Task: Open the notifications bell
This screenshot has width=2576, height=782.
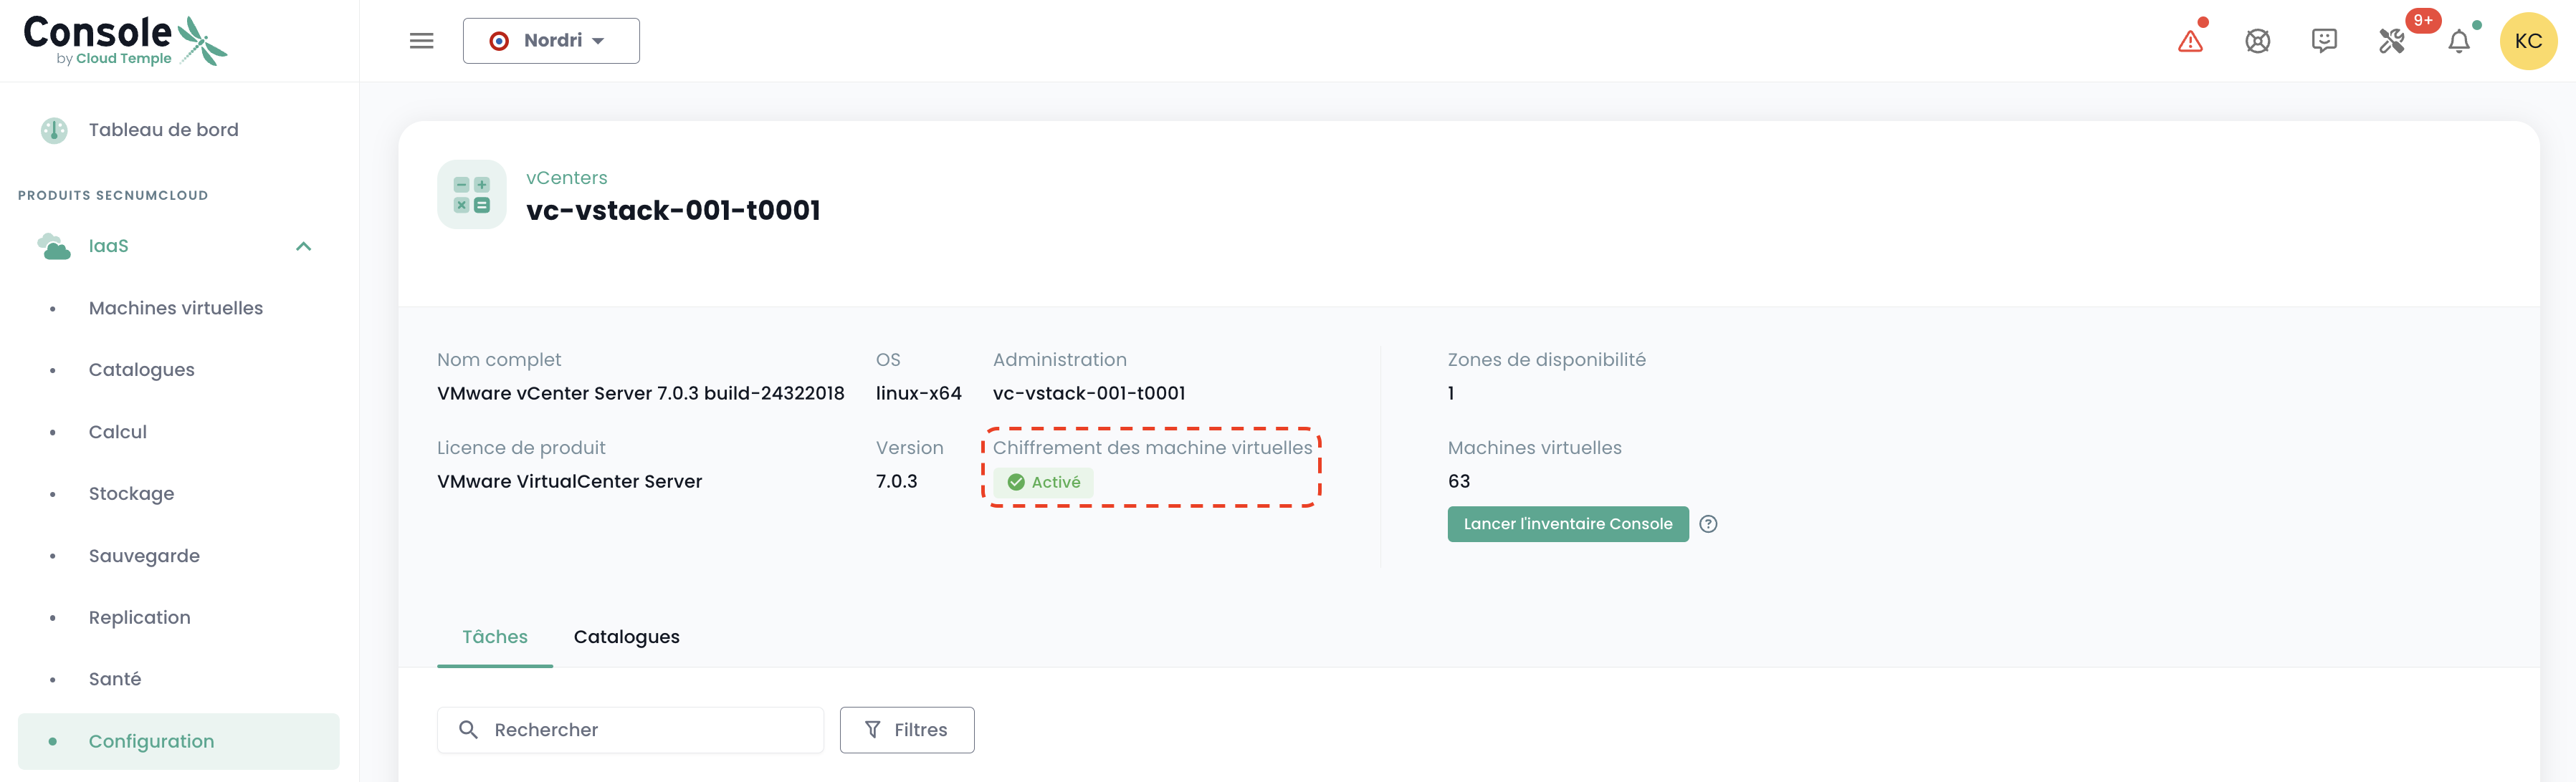Action: (2459, 41)
